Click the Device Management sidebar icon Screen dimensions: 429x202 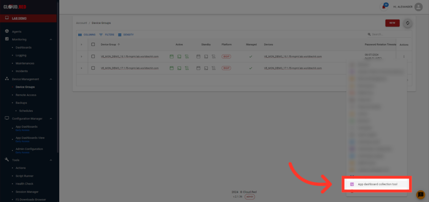pos(7,79)
